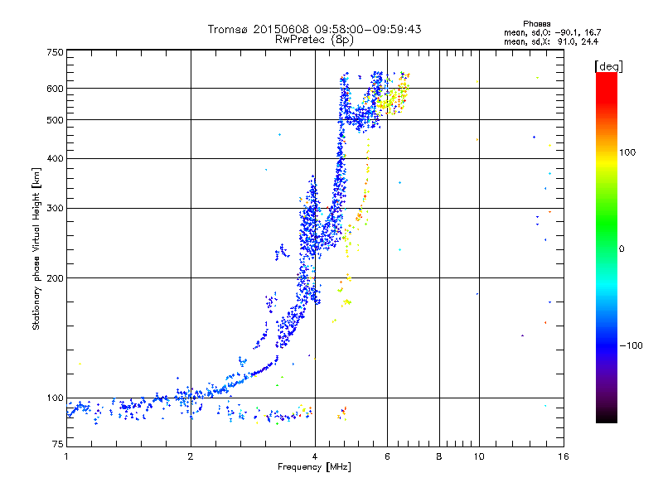Click the plot title 'Tromsø 20150608 09:58:00-09:59:43'
This screenshot has width=663, height=497.
pos(314,29)
